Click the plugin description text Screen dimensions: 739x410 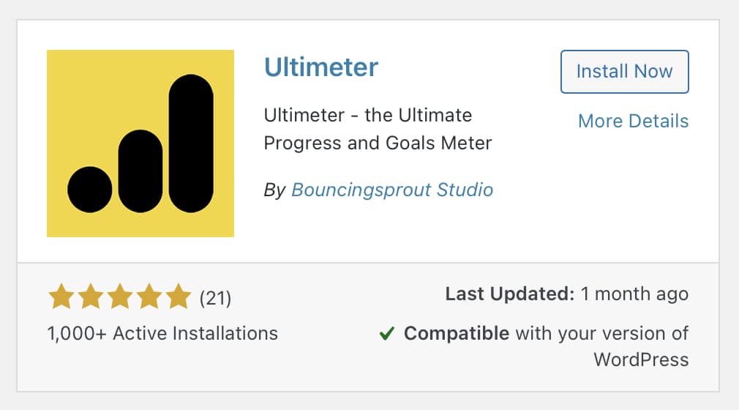click(378, 129)
